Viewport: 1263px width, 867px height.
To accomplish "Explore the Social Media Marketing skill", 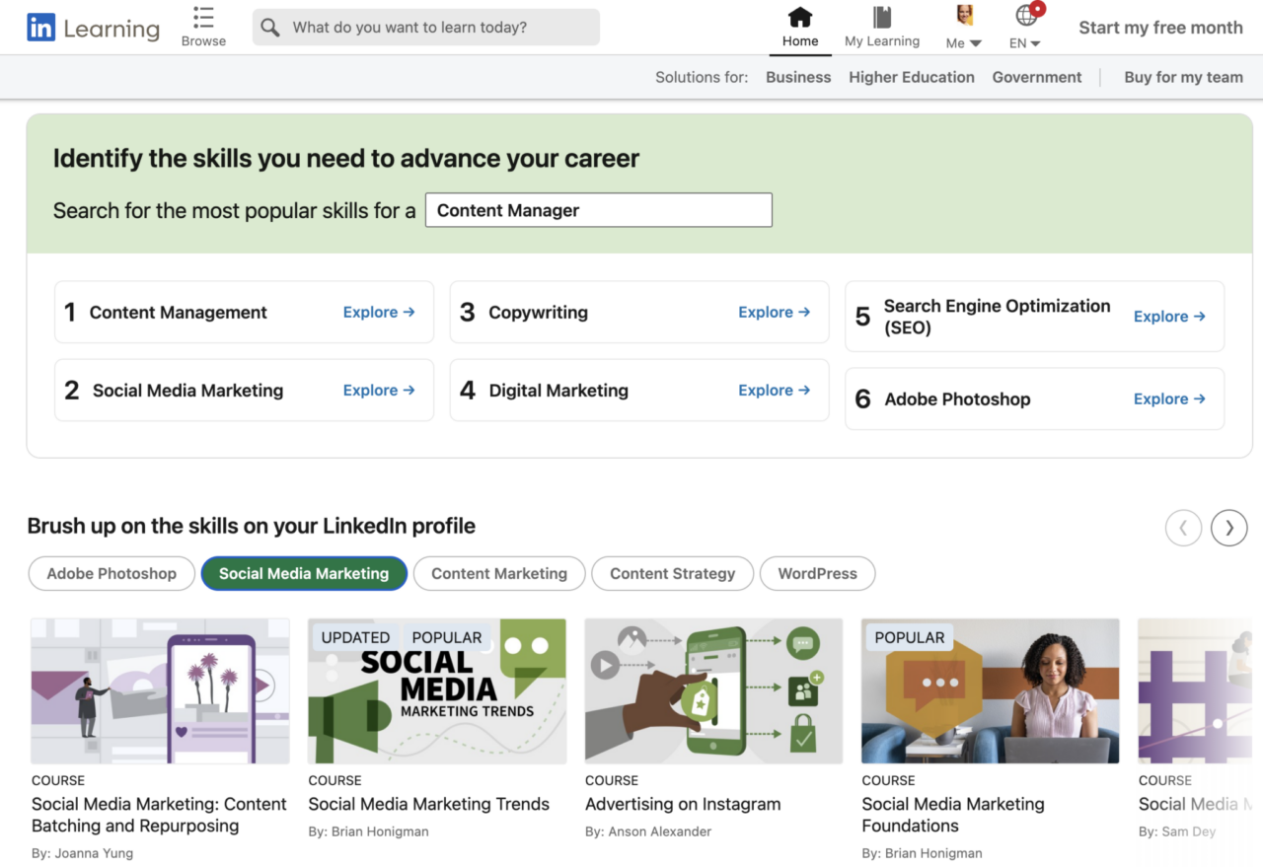I will click(379, 390).
